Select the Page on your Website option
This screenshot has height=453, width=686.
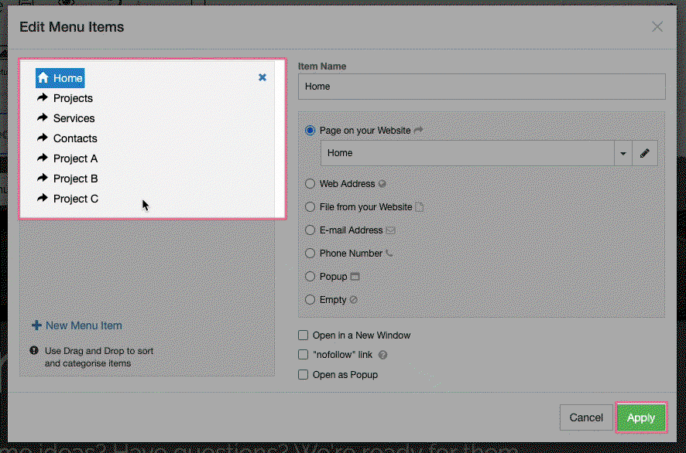[x=310, y=130]
